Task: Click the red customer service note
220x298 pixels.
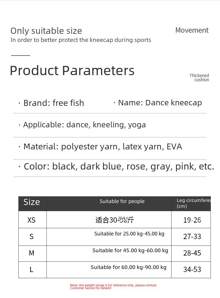Action: [113, 287]
